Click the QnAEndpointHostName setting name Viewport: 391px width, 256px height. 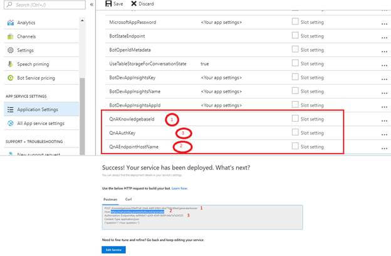pos(133,147)
